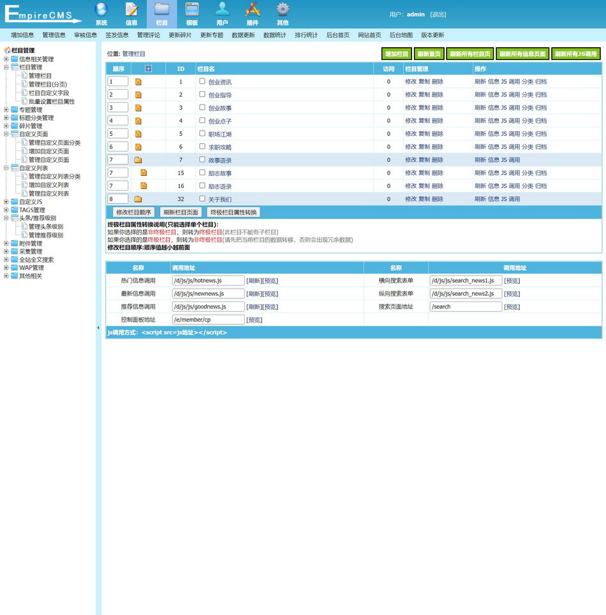Image resolution: width=606 pixels, height=615 pixels.
Task: Tick the checkbox for 创业指导
Action: tap(202, 94)
